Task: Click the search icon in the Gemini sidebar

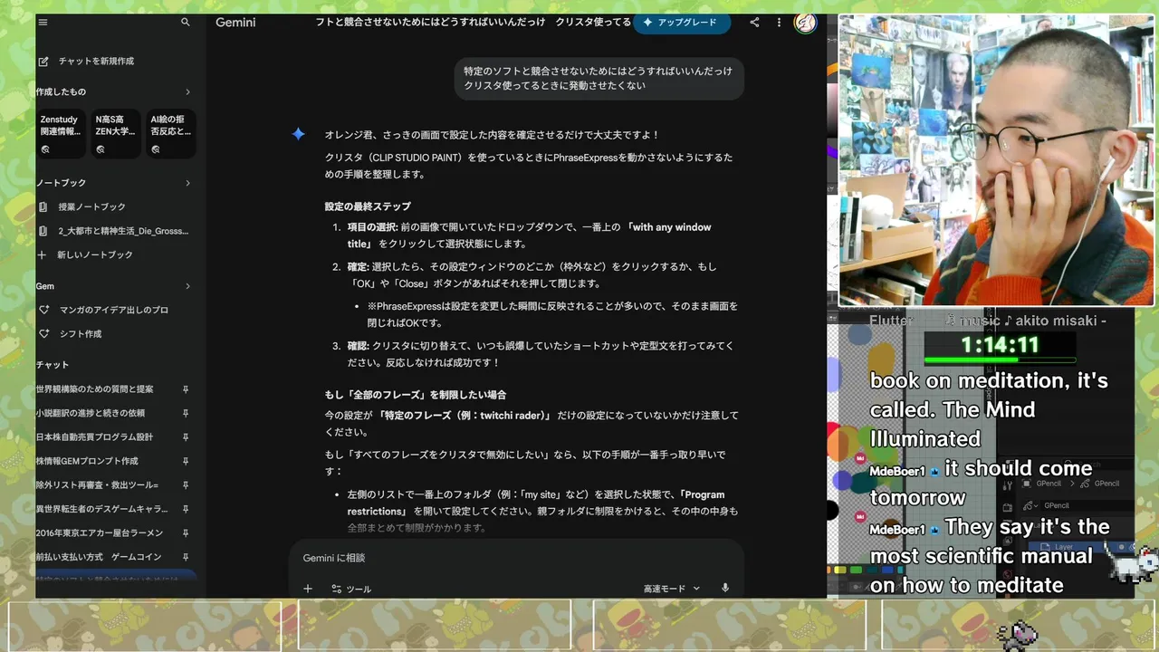Action: pos(186,23)
